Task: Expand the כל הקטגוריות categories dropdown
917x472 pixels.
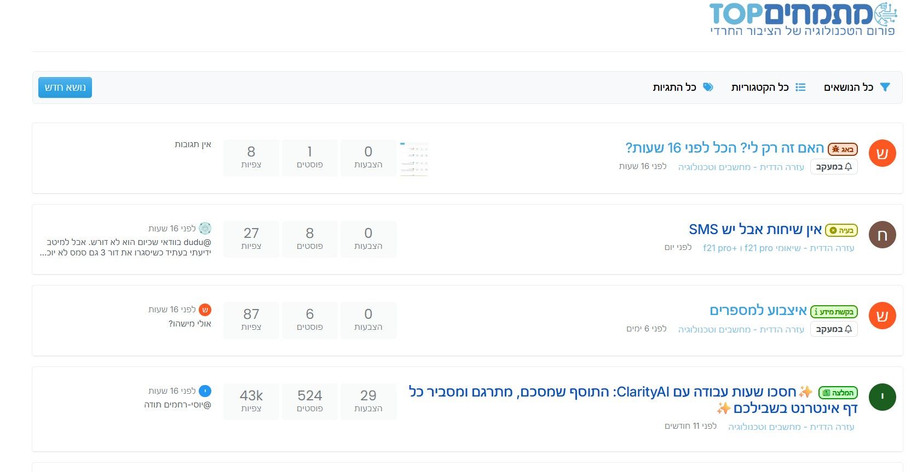Action: pyautogui.click(x=768, y=88)
